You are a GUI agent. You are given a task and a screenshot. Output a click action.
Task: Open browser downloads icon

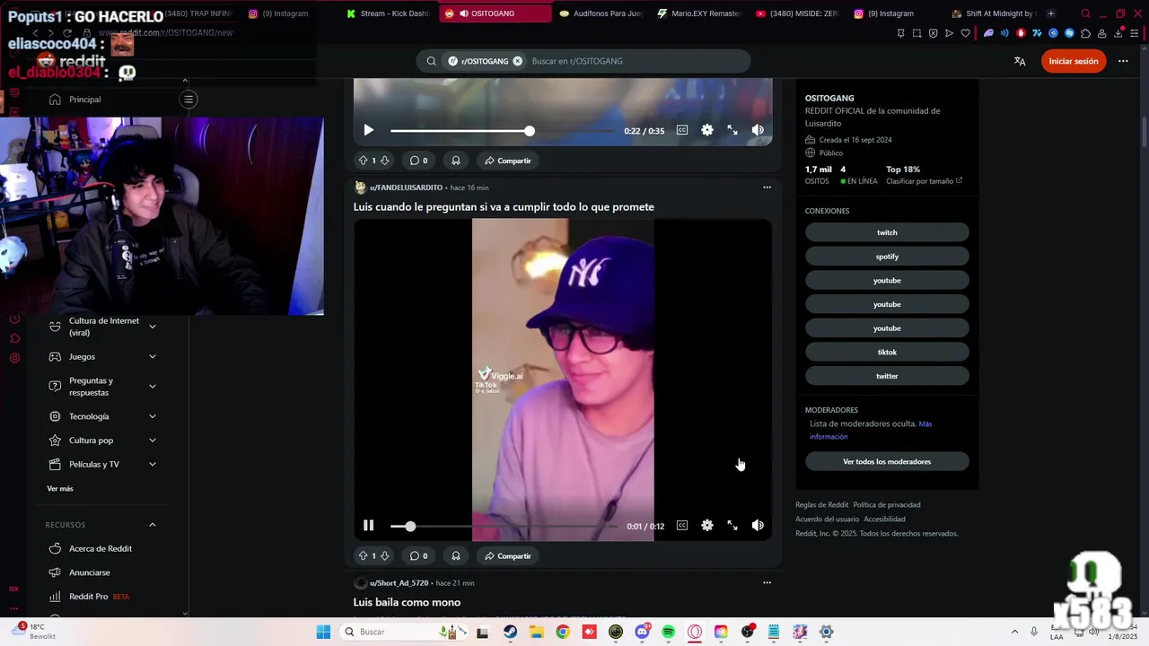point(1118,33)
